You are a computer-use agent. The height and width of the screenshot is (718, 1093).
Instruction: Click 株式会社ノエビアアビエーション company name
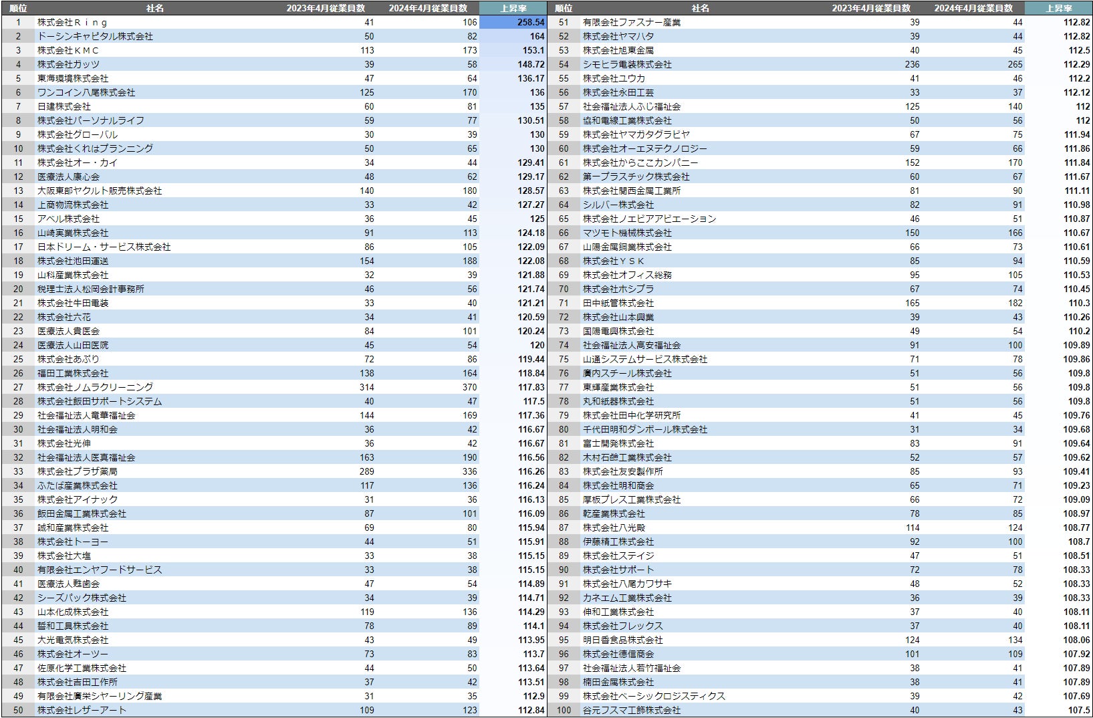pos(650,219)
